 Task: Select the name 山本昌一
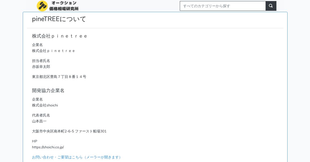click(x=39, y=121)
